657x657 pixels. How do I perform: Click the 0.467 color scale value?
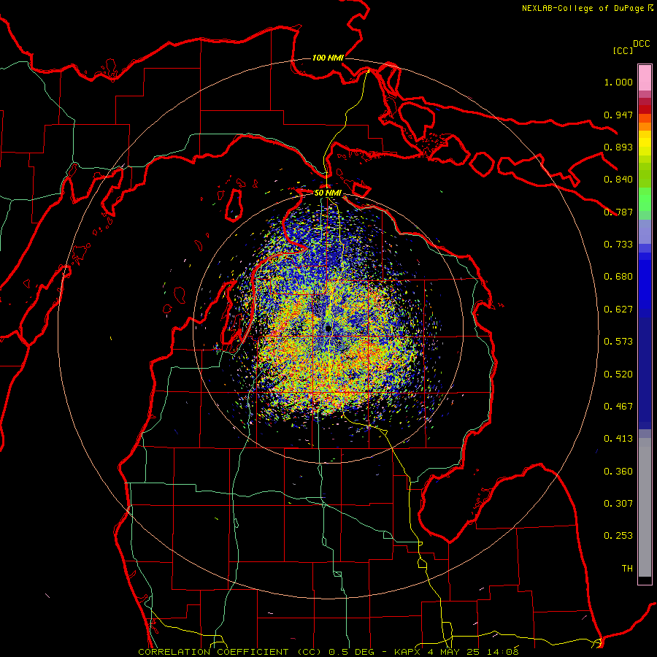tap(618, 407)
